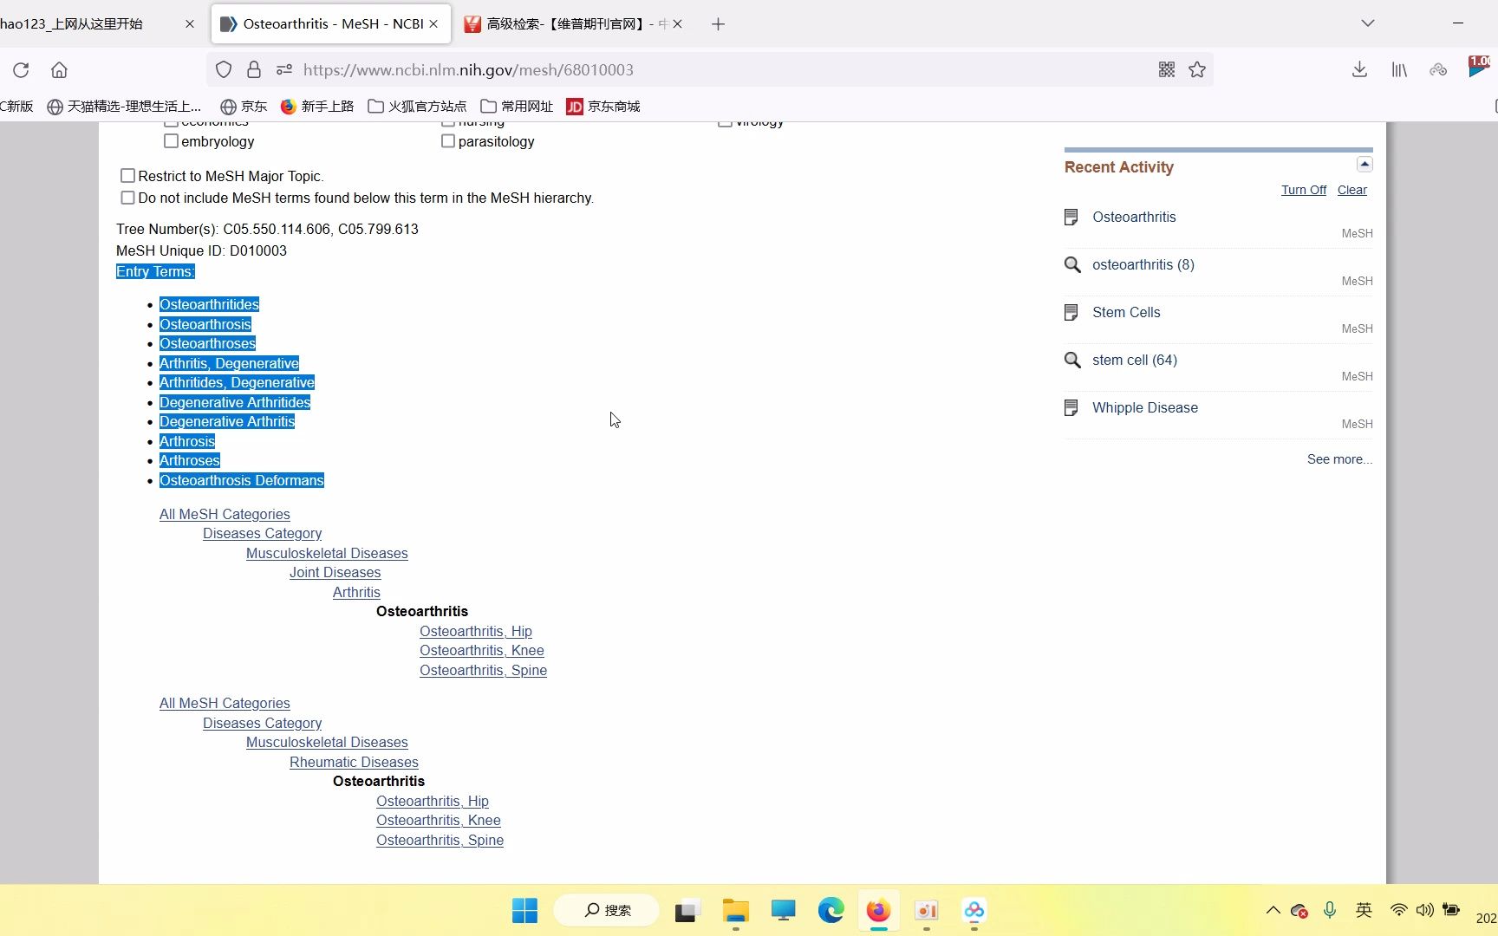Open the cloud sync toolbar icon
This screenshot has width=1498, height=936.
[1438, 70]
